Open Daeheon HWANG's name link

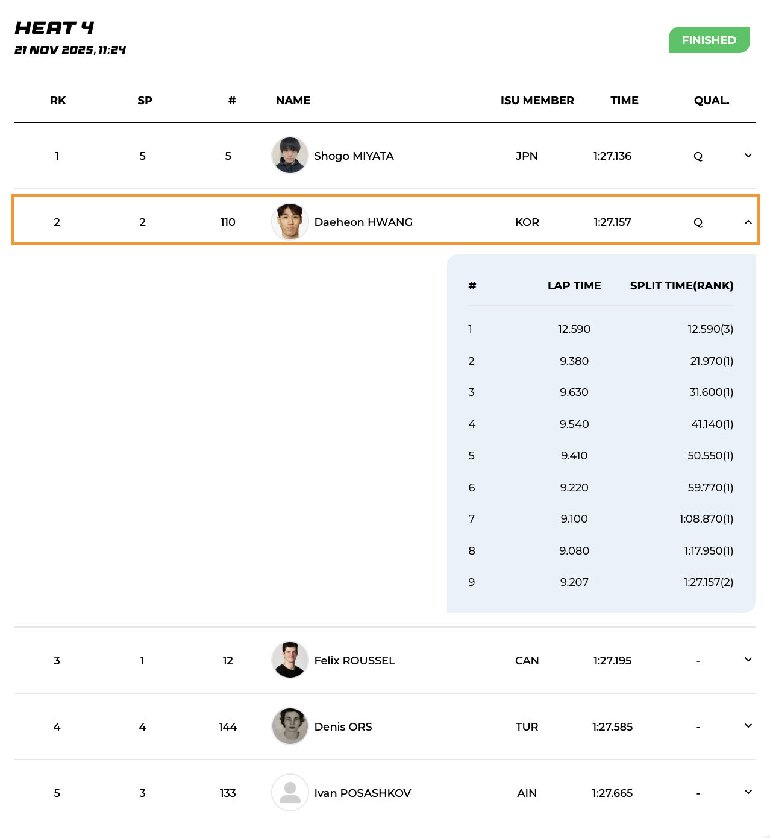tap(363, 222)
